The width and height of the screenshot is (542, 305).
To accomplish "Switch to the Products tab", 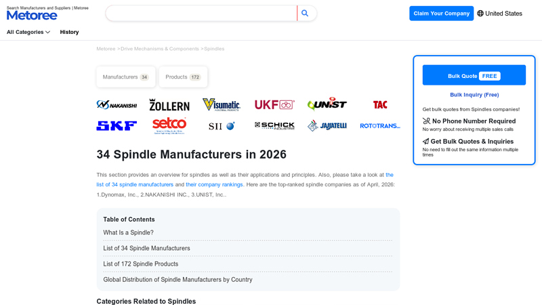I will [183, 77].
